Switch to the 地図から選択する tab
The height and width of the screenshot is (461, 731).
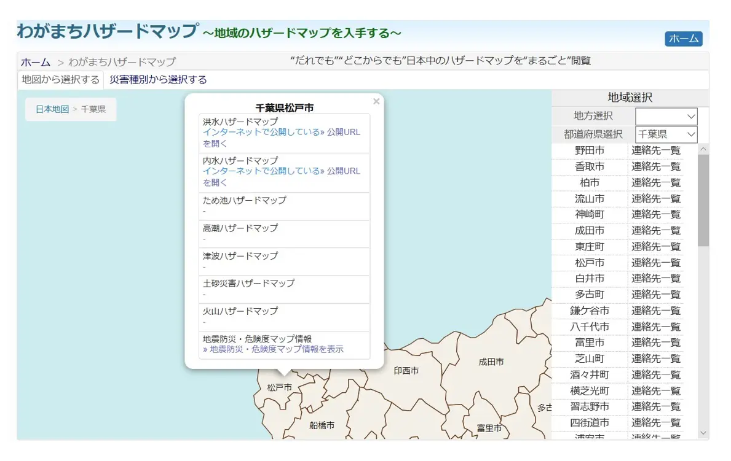point(60,79)
